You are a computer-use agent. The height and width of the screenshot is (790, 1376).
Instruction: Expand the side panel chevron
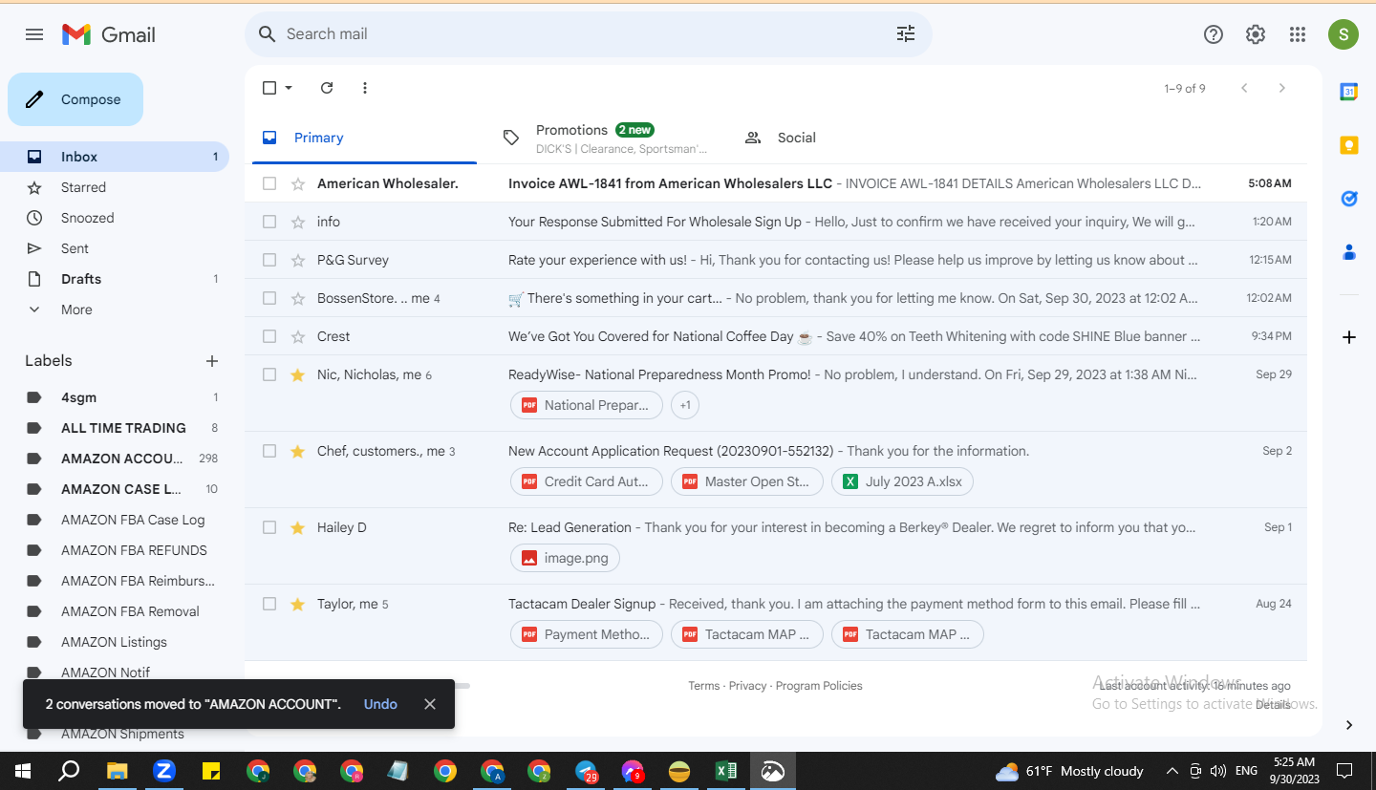pos(1349,725)
